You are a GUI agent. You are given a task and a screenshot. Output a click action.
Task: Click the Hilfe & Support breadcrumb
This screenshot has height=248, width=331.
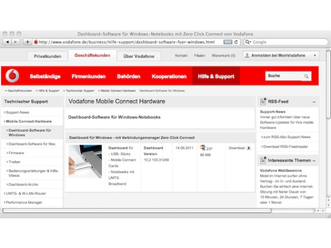(49, 91)
